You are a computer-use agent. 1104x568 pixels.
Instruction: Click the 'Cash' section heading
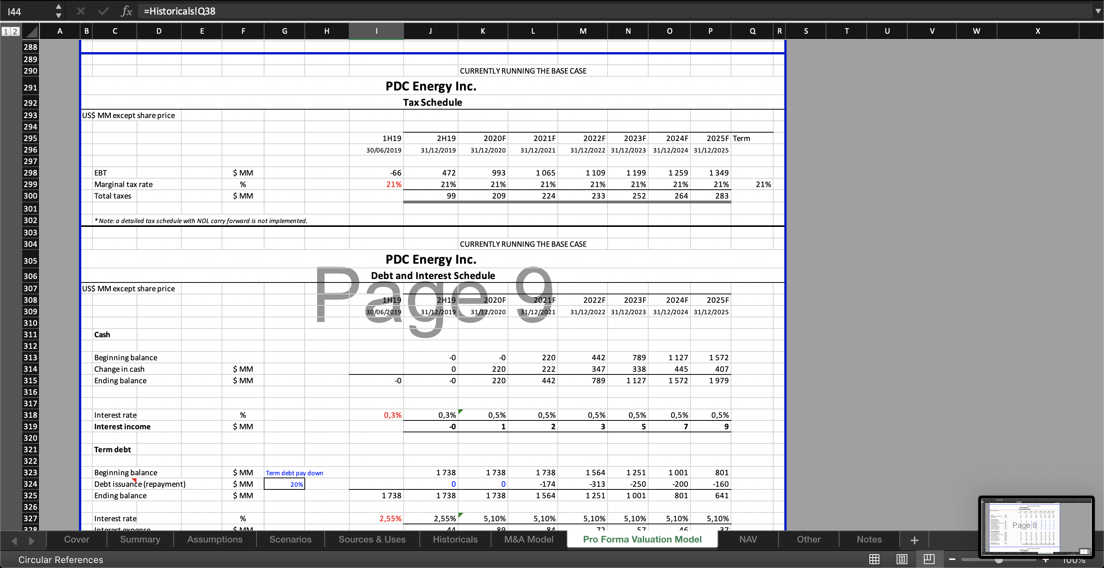pos(102,335)
